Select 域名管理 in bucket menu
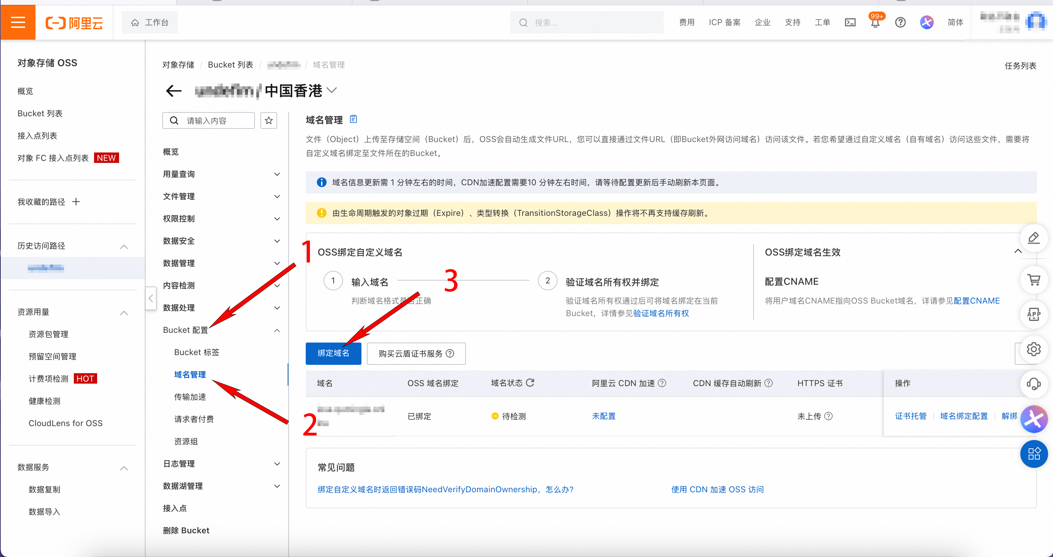 pyautogui.click(x=190, y=374)
